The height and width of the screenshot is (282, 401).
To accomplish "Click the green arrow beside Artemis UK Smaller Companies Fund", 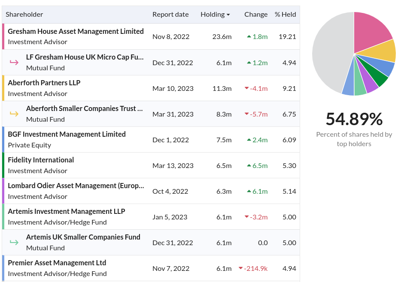I will click(14, 242).
